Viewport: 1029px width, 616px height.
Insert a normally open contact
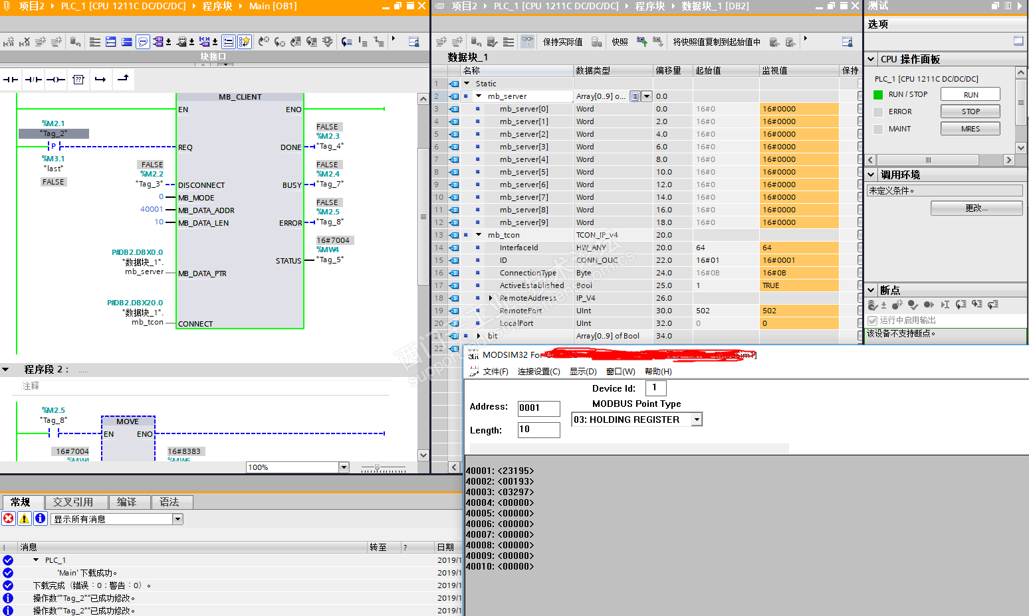pyautogui.click(x=11, y=80)
